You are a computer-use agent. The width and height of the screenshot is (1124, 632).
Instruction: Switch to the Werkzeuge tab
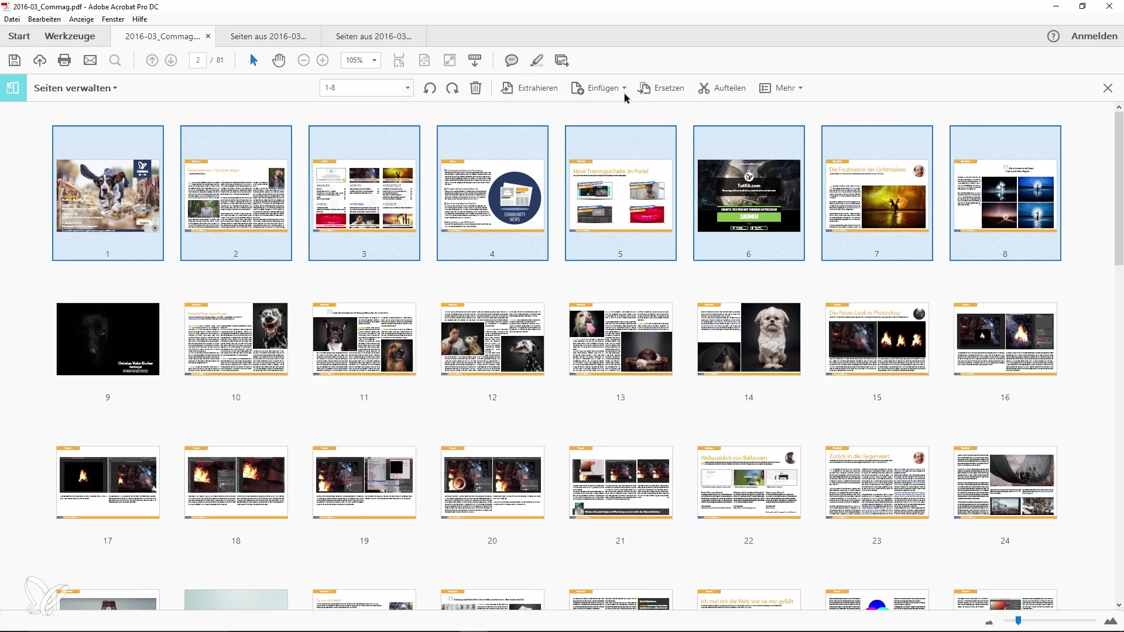(x=70, y=36)
